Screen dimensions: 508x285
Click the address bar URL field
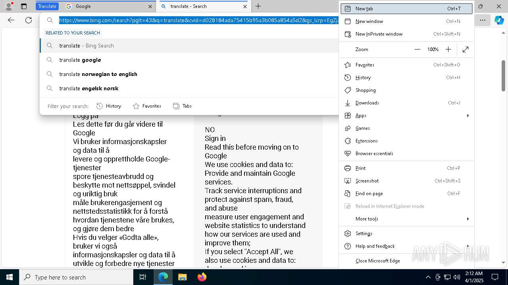click(x=198, y=20)
